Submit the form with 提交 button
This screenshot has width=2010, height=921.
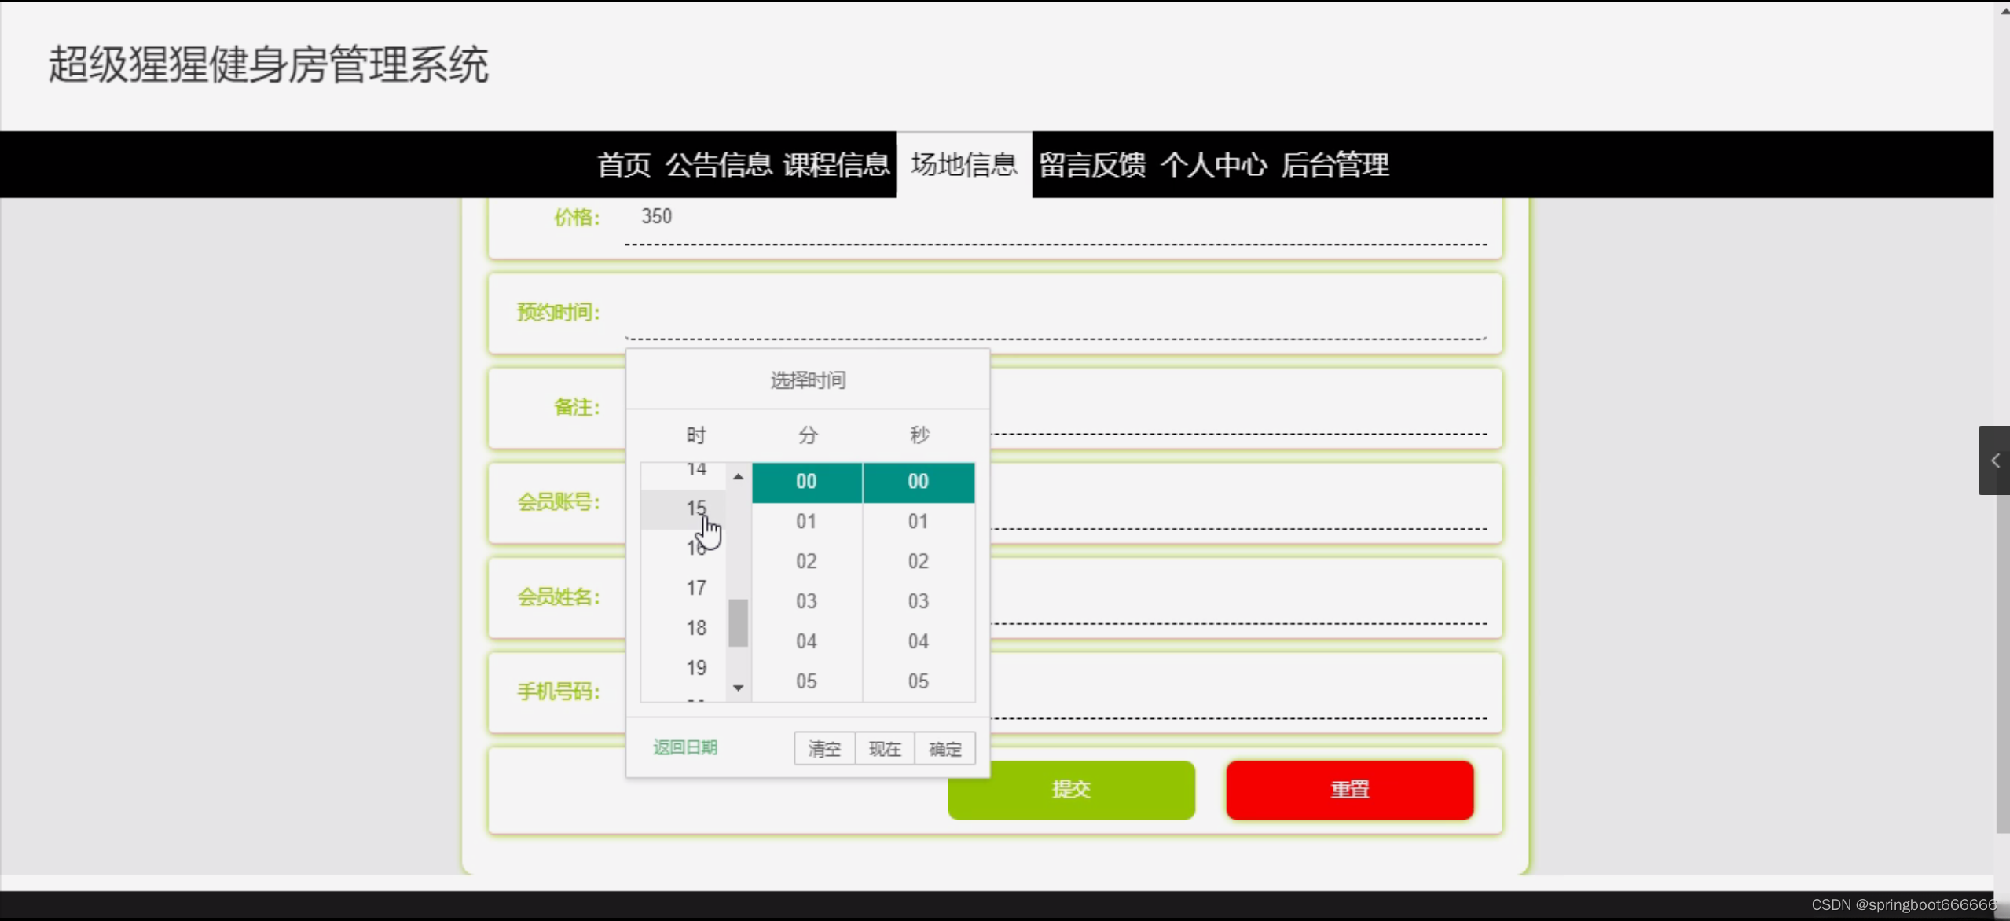click(1071, 790)
